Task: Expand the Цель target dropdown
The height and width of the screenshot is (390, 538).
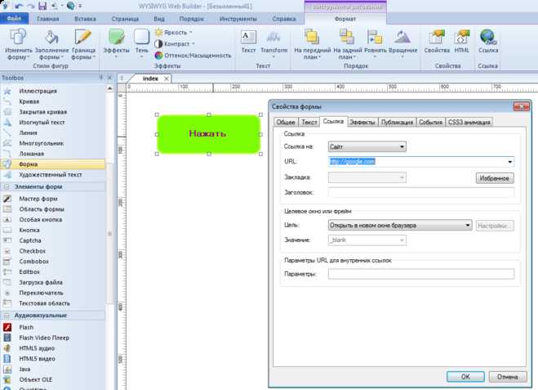Action: tap(400, 226)
